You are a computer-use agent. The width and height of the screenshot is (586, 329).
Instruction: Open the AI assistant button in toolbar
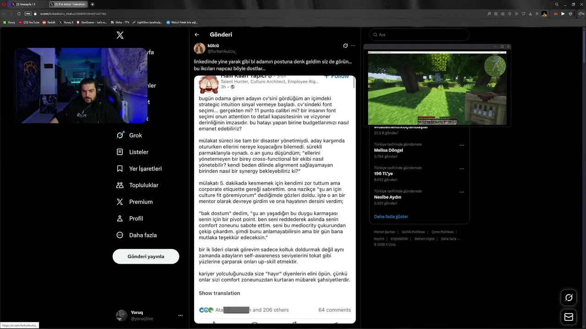(x=581, y=14)
